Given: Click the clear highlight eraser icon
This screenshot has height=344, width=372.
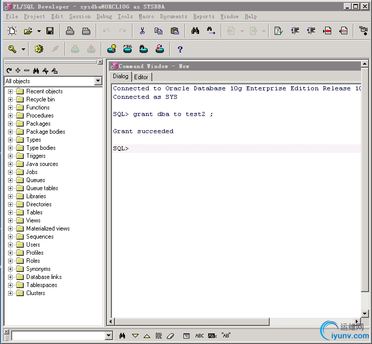Looking at the screenshot, I should click(170, 336).
